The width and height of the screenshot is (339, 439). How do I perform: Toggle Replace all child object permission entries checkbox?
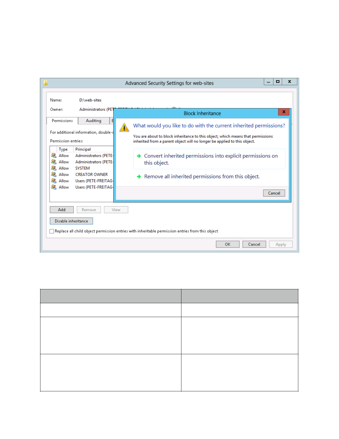[52, 231]
